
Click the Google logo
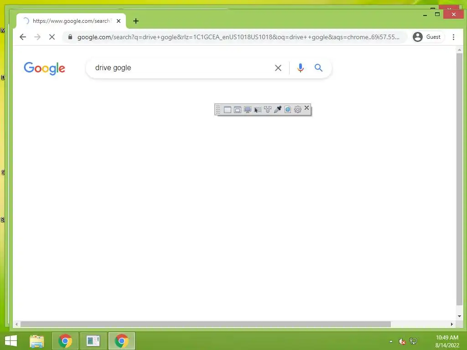44,68
